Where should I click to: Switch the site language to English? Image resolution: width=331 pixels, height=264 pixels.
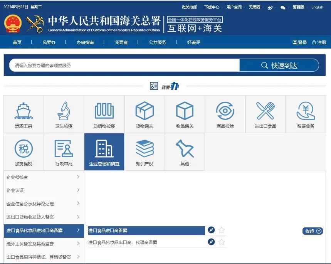pos(317,7)
